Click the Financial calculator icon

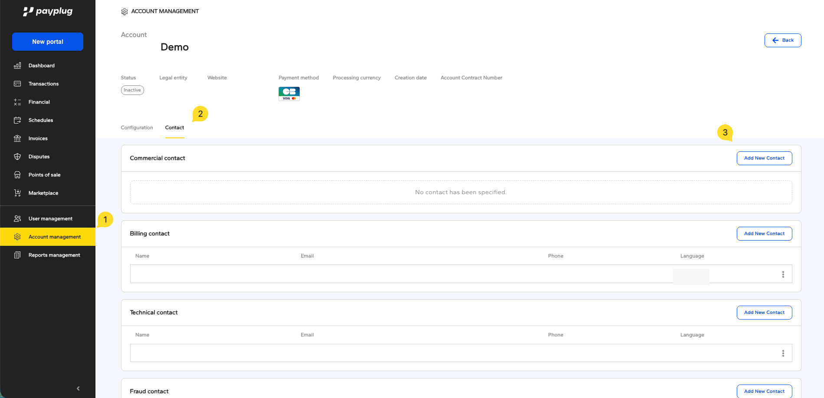click(17, 102)
